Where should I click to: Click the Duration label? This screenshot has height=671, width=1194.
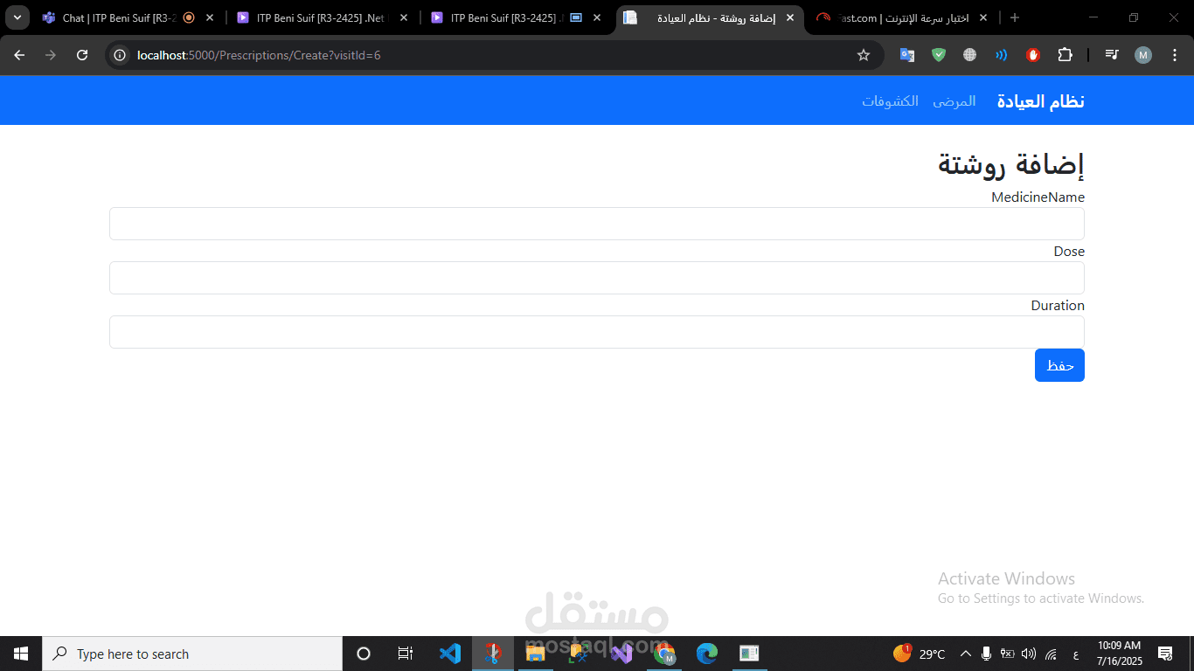point(1058,306)
